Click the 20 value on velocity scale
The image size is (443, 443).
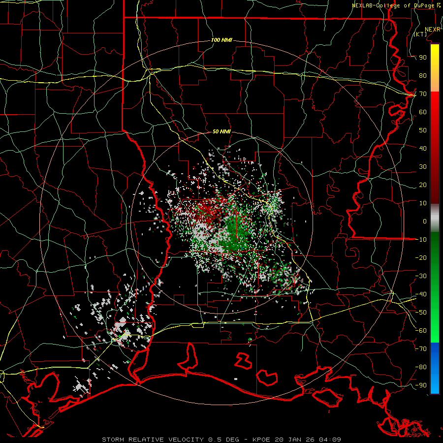(423, 185)
